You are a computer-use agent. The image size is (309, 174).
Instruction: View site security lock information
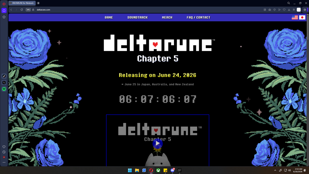coord(33,10)
